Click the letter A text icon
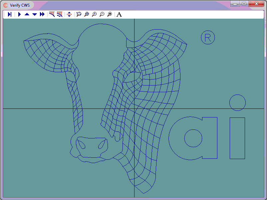Viewport: 267px width, 200px height. pos(119,14)
